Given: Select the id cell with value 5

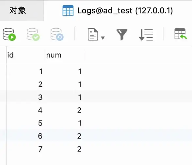Looking at the screenshot, I should point(26,123).
